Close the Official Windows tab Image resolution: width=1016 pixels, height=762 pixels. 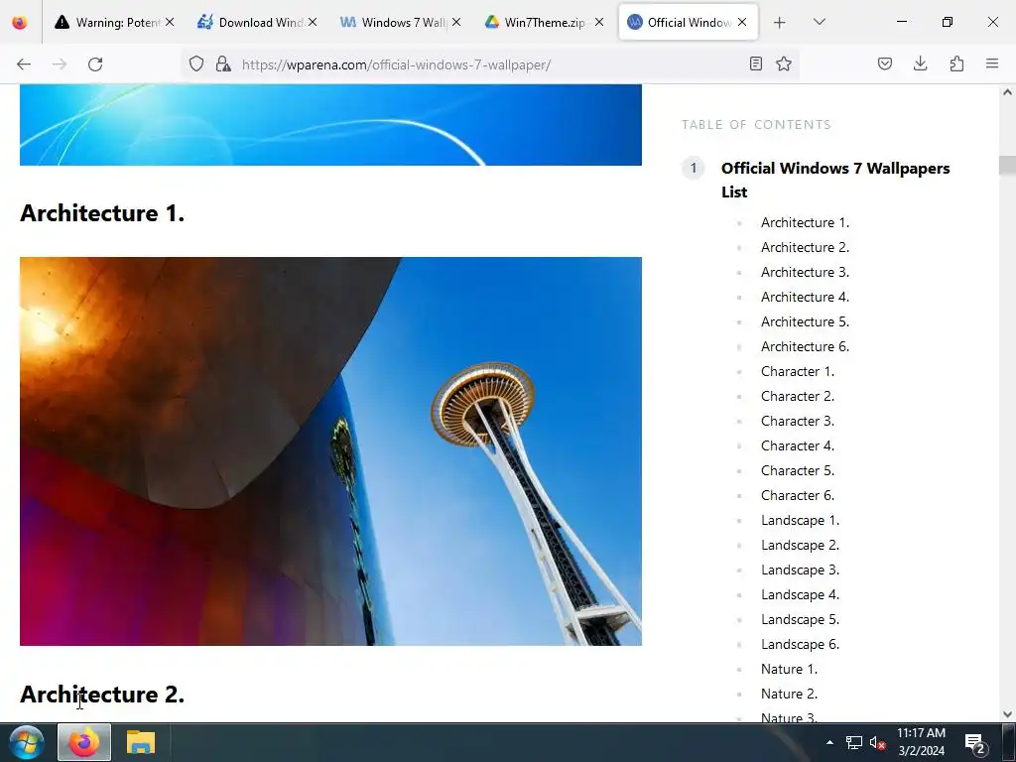tap(742, 22)
